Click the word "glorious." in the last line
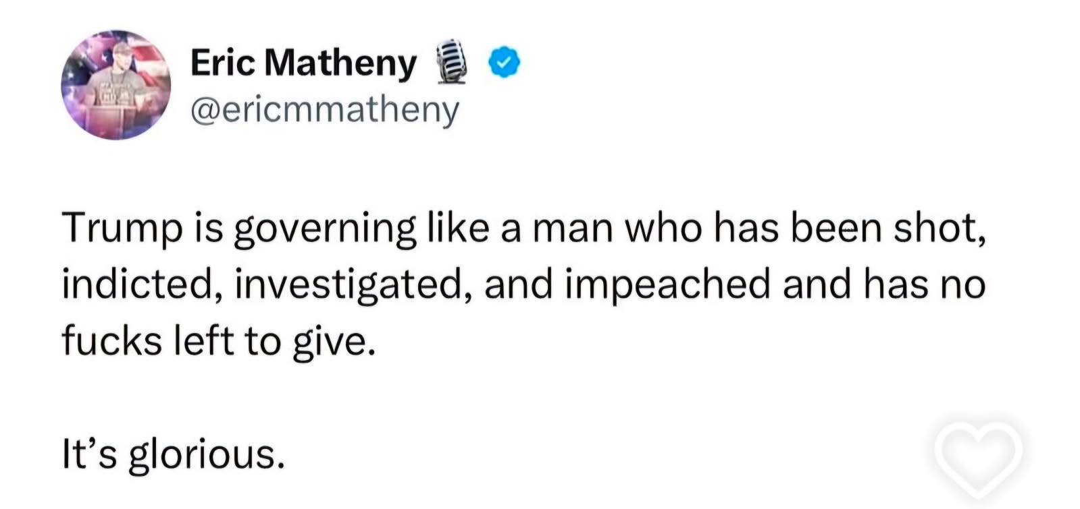This screenshot has height=509, width=1080. pyautogui.click(x=205, y=455)
